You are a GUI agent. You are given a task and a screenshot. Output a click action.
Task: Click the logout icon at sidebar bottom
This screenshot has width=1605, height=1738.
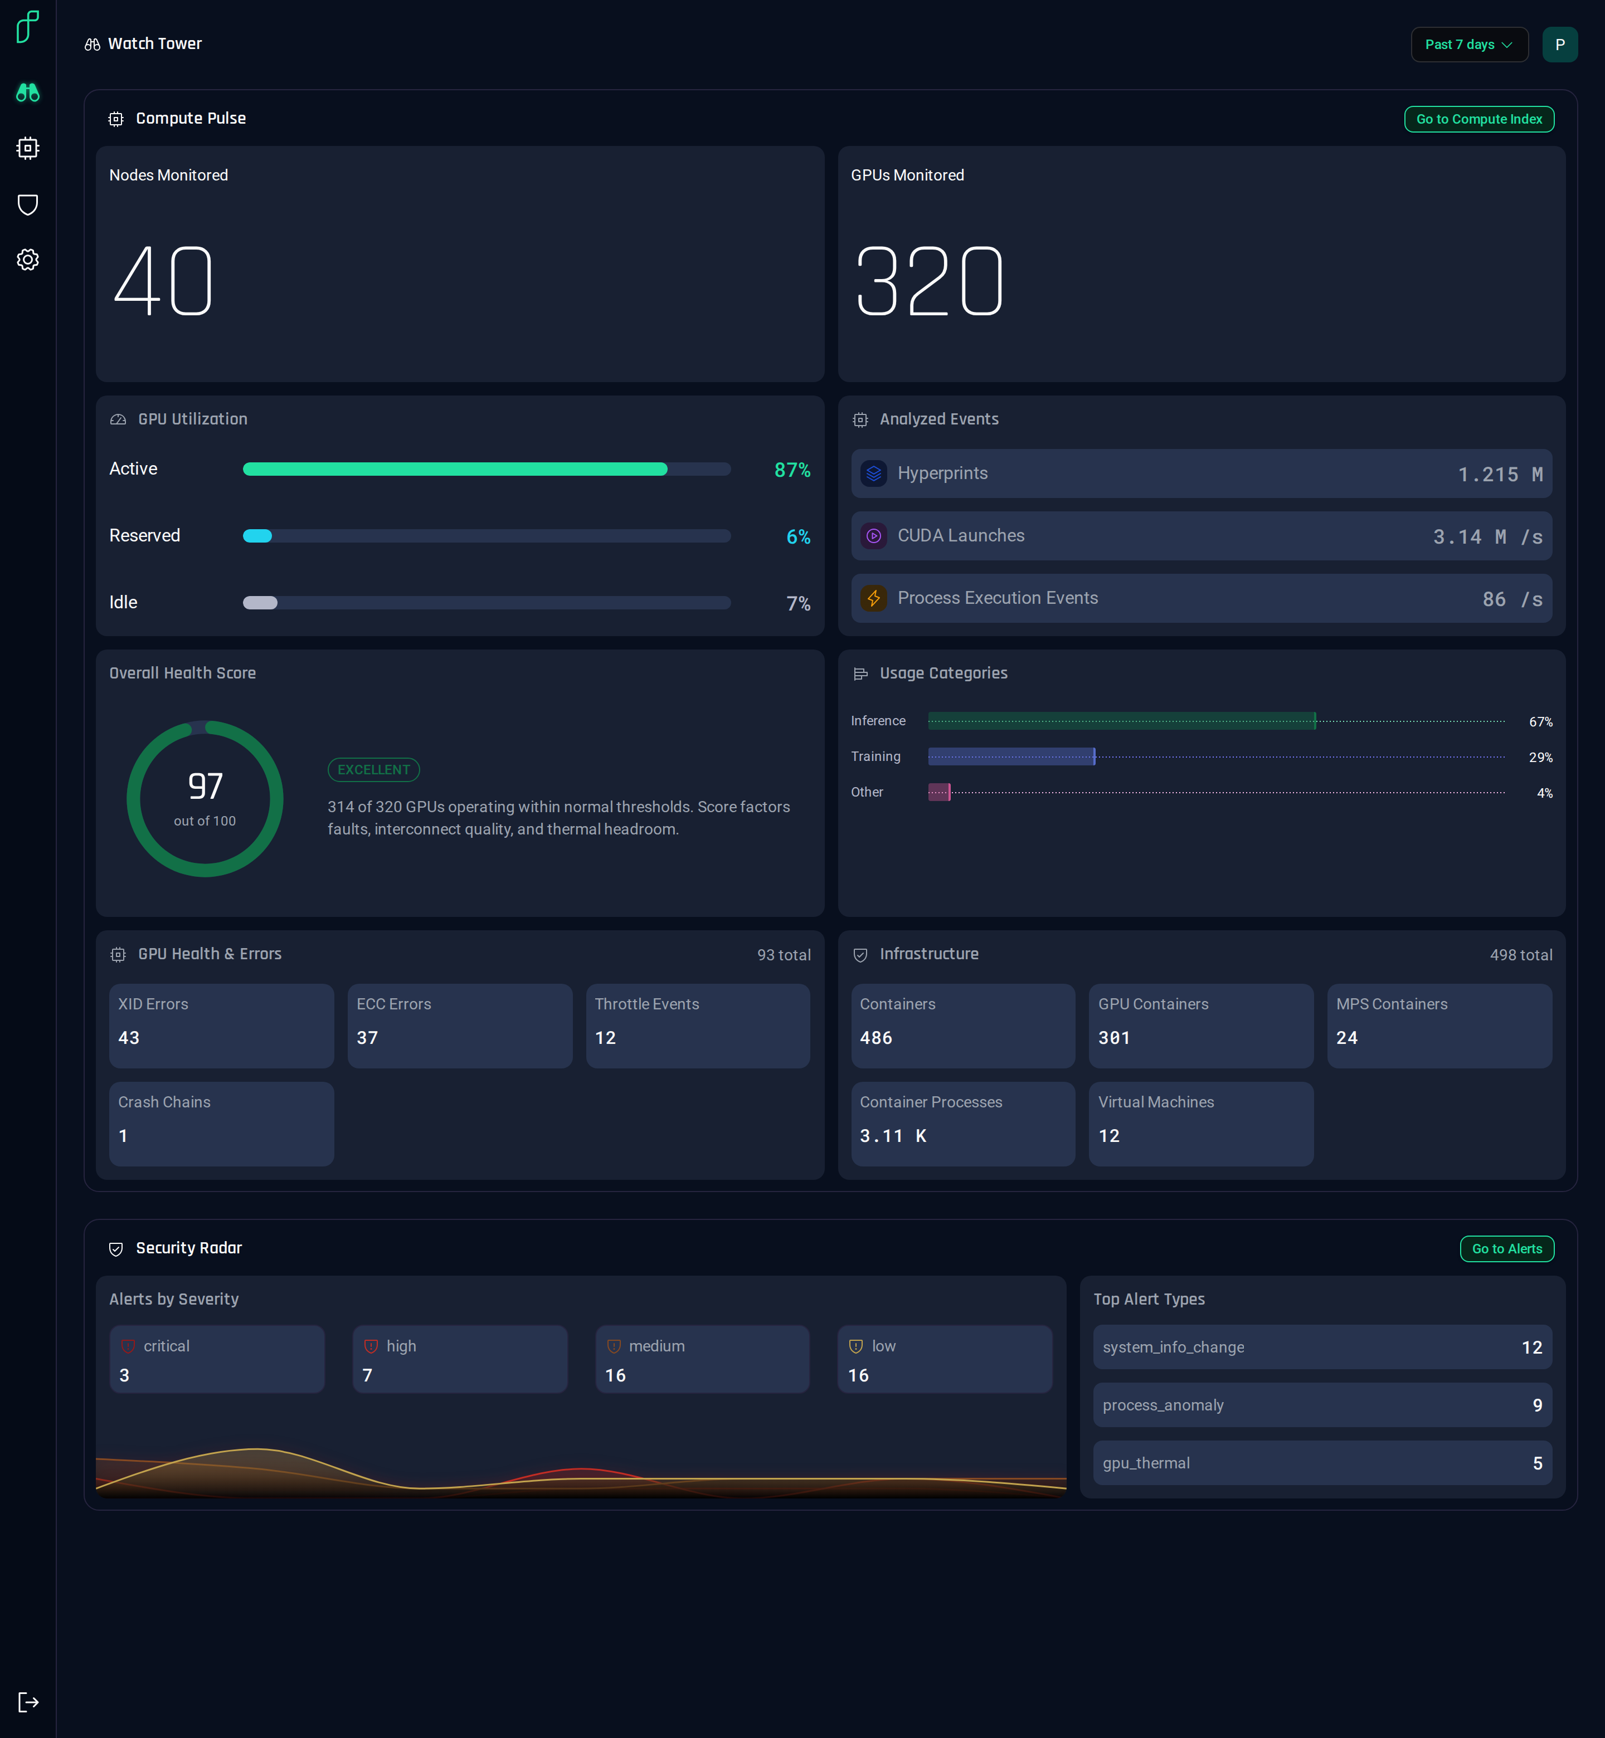[28, 1702]
